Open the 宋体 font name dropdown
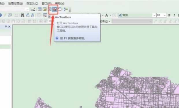The image size is (179, 108). pos(154,15)
